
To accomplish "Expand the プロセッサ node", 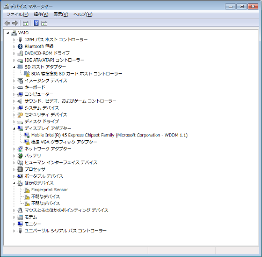I will point(14,169).
